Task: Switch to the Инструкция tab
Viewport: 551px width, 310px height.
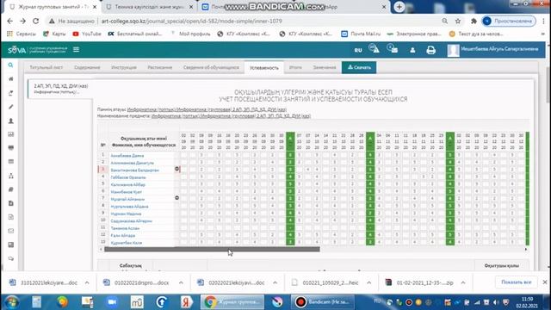Action: click(x=124, y=67)
